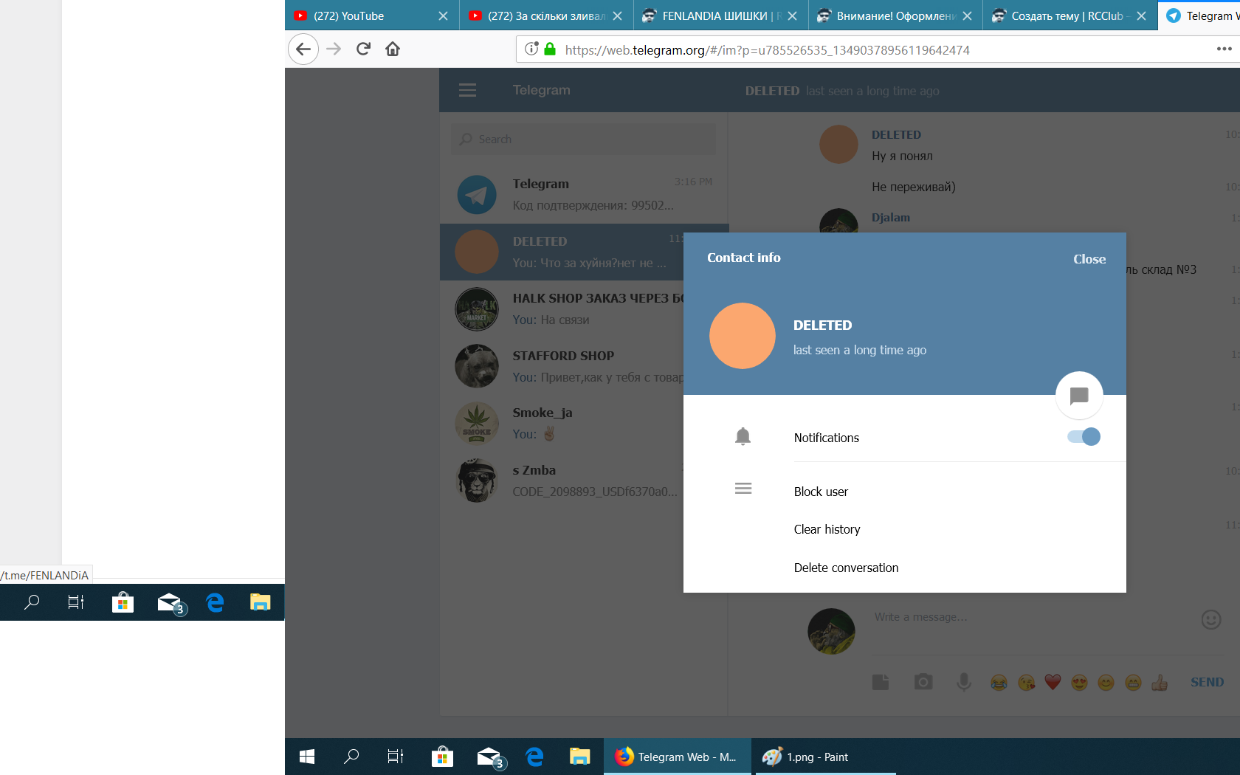This screenshot has width=1240, height=775.
Task: Click the three-line icon beside Block user
Action: (x=743, y=489)
